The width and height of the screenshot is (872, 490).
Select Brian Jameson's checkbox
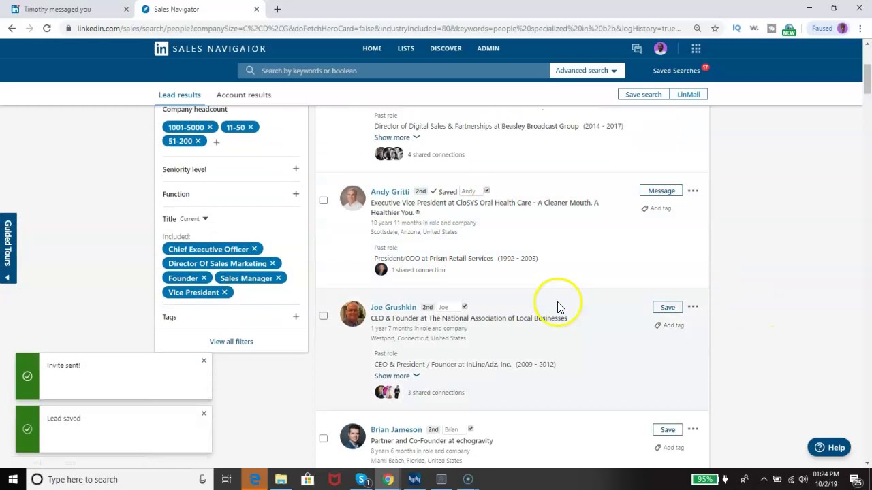324,438
